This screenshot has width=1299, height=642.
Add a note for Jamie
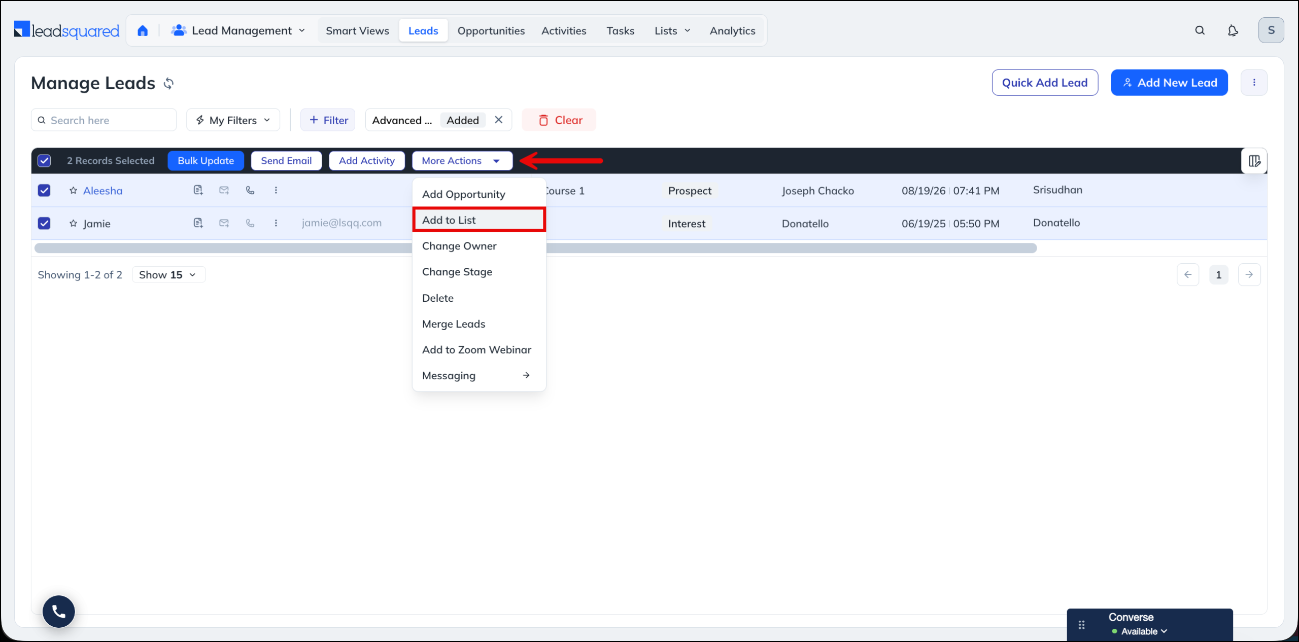pos(198,223)
